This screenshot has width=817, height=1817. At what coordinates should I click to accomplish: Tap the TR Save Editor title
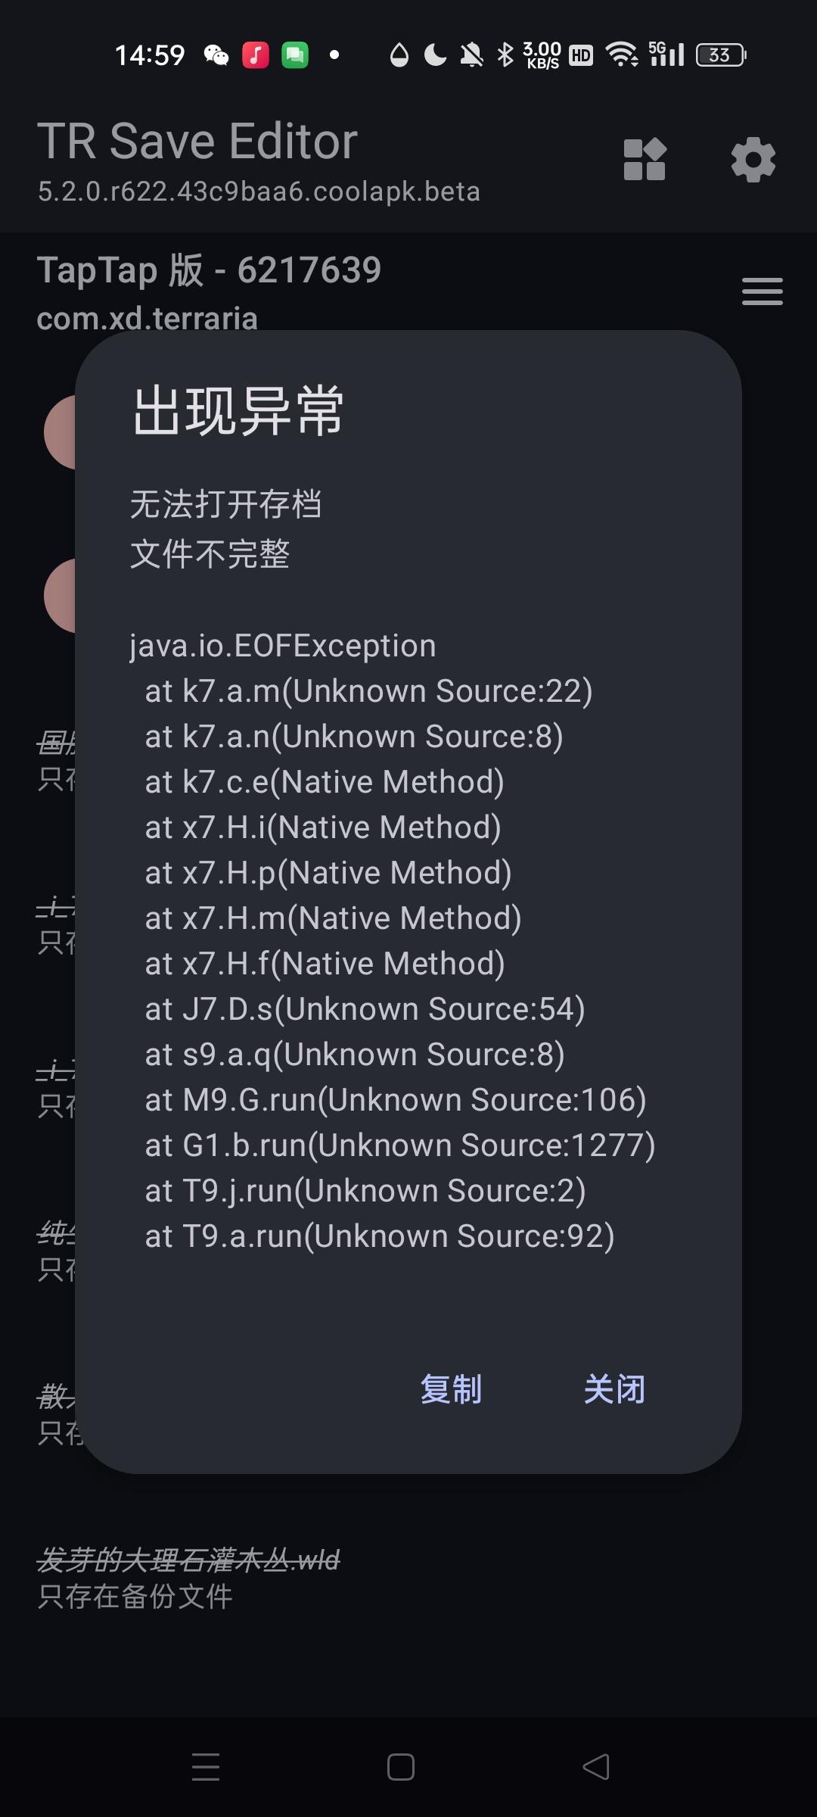197,141
